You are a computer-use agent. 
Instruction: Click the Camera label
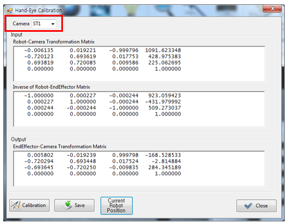pos(21,24)
